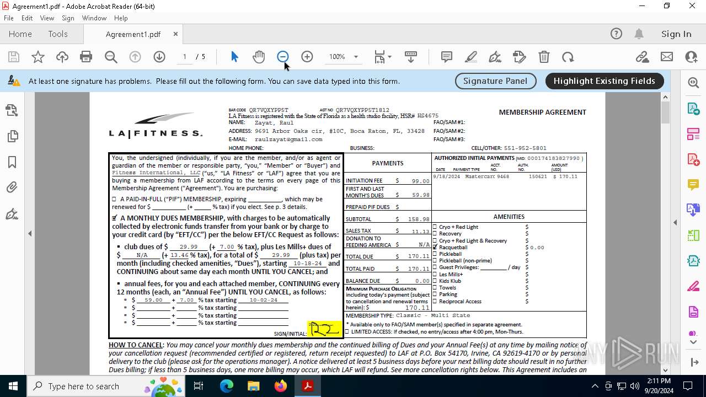Send the file by email
Viewport: 706px width, 397px height.
click(667, 57)
